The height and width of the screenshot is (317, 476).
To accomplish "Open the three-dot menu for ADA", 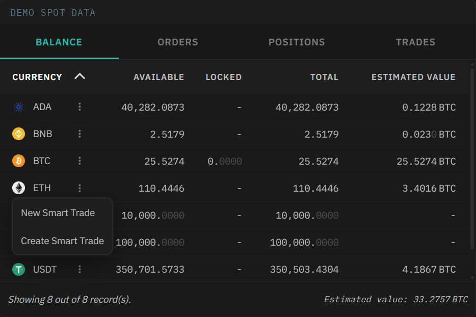I will 80,107.
